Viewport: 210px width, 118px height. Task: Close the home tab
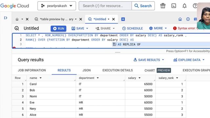tap(27, 19)
